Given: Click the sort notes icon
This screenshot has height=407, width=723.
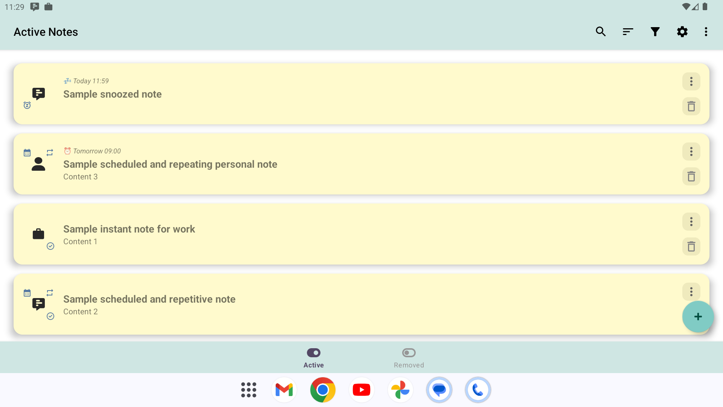Looking at the screenshot, I should tap(628, 32).
